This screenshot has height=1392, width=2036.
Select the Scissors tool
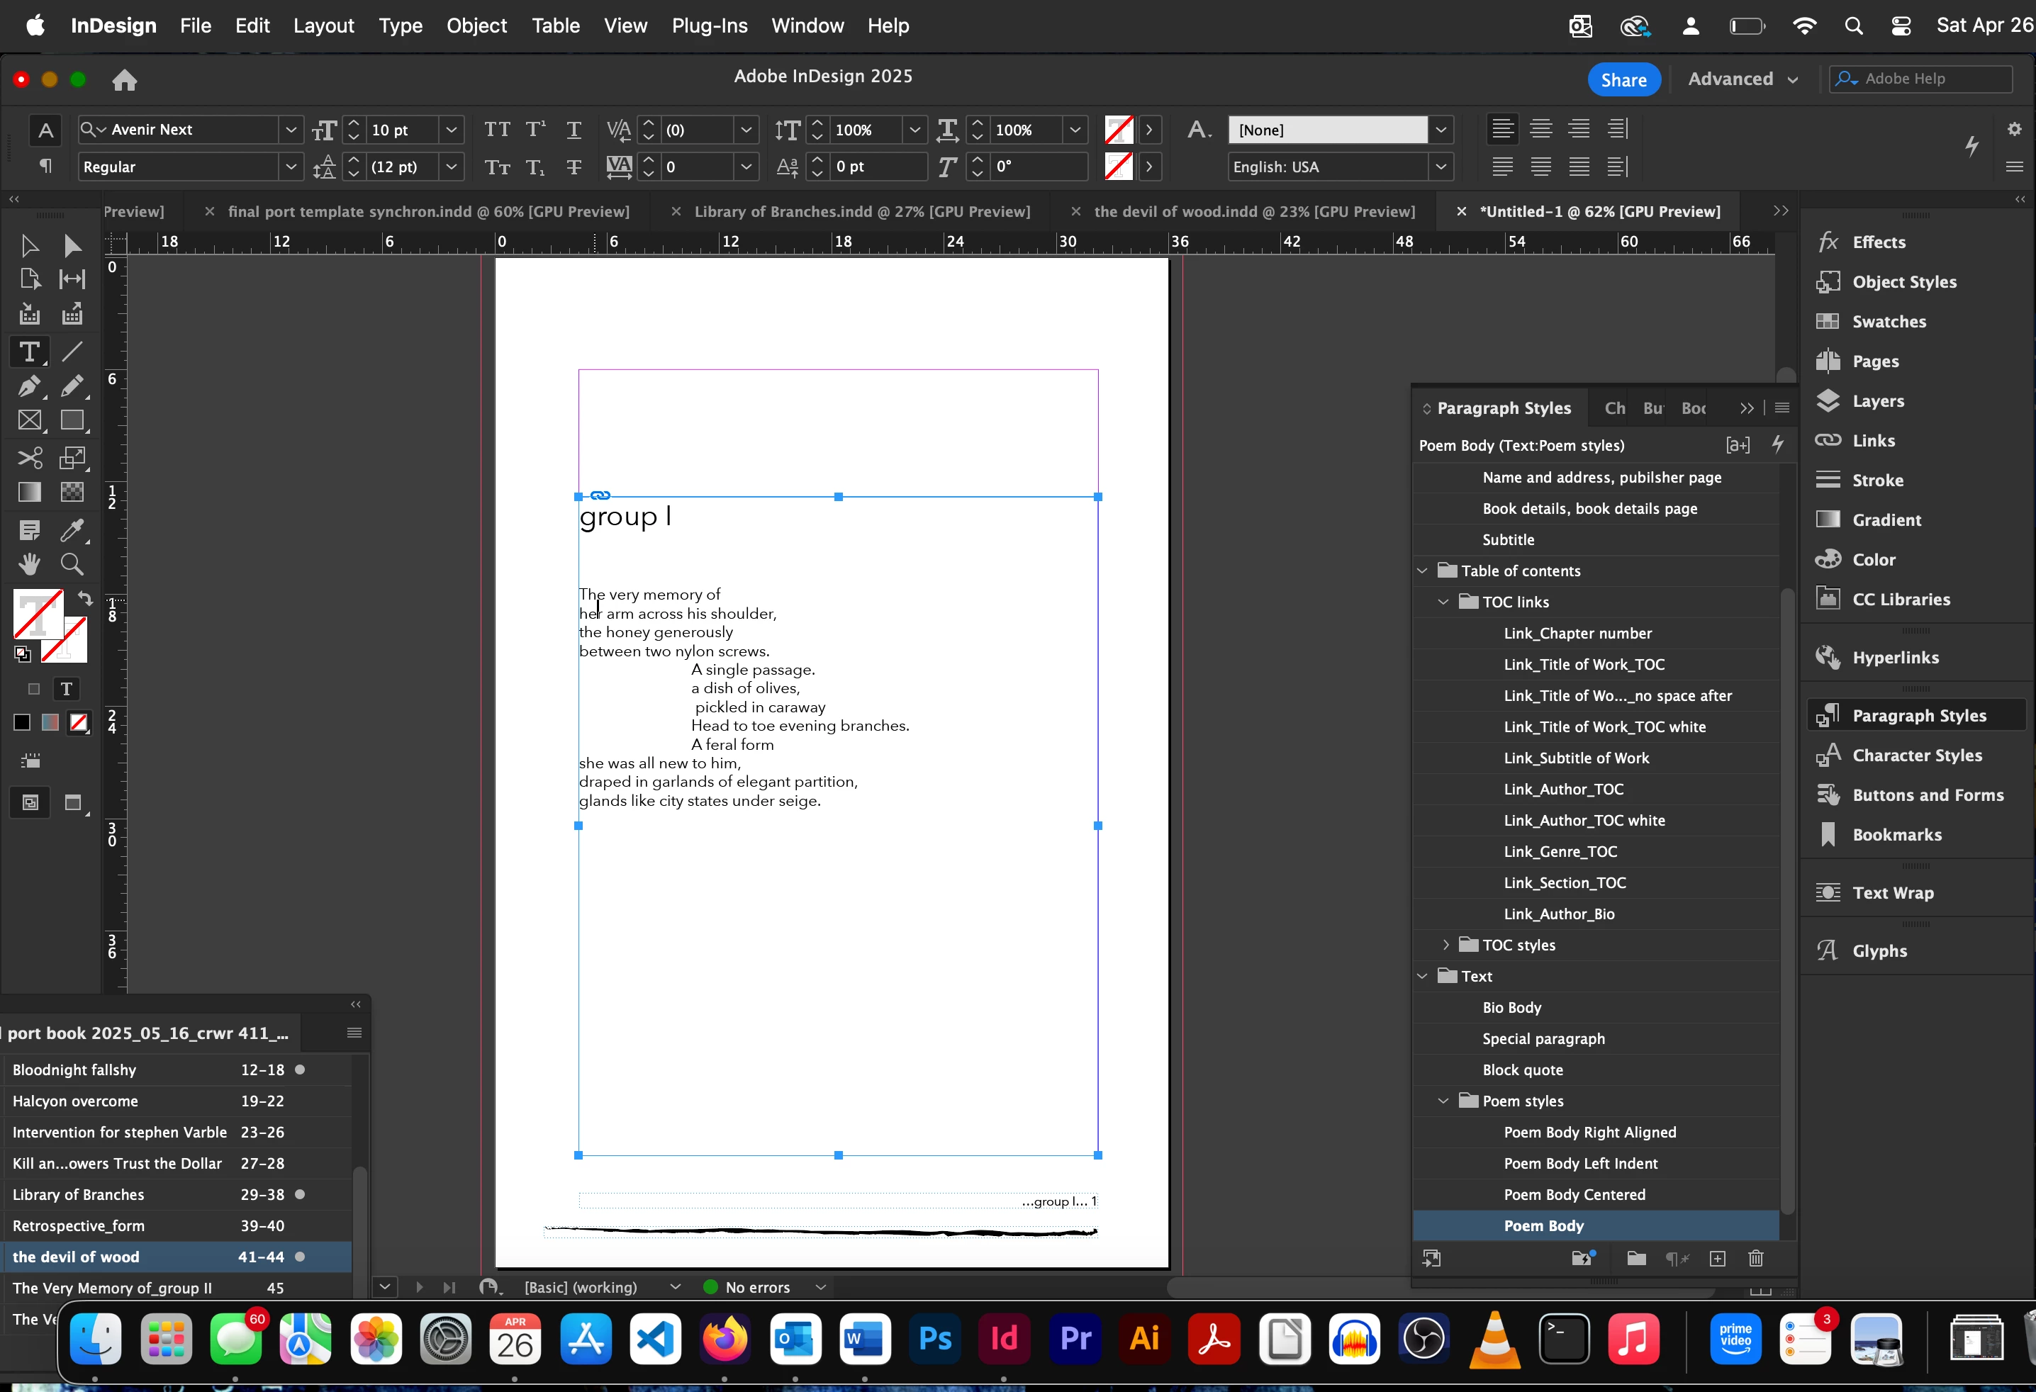coord(29,457)
